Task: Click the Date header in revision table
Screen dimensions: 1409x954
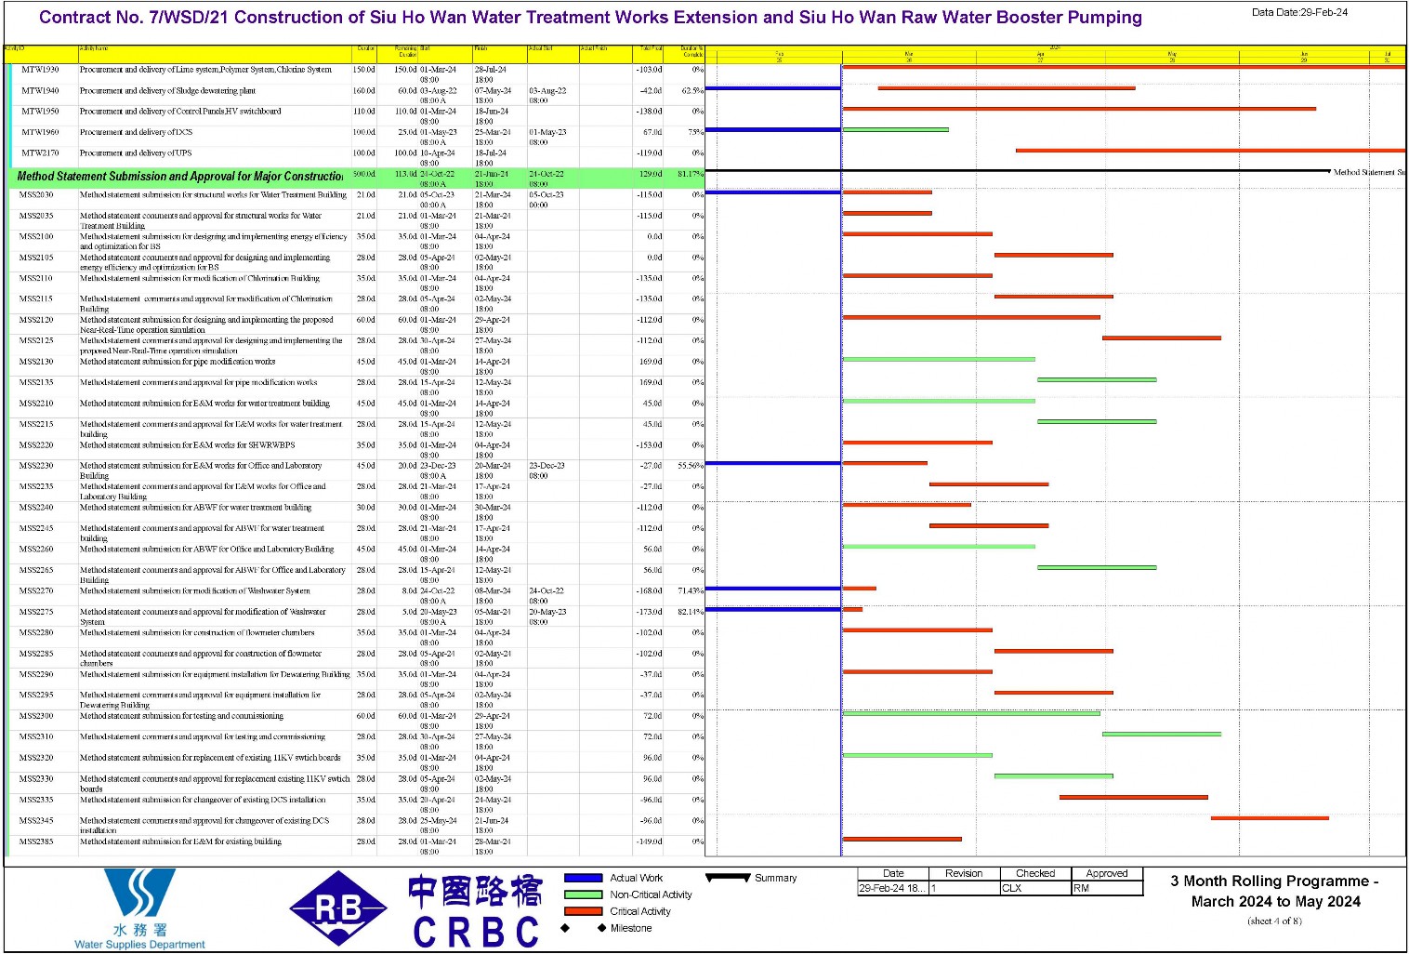Action: pyautogui.click(x=893, y=873)
